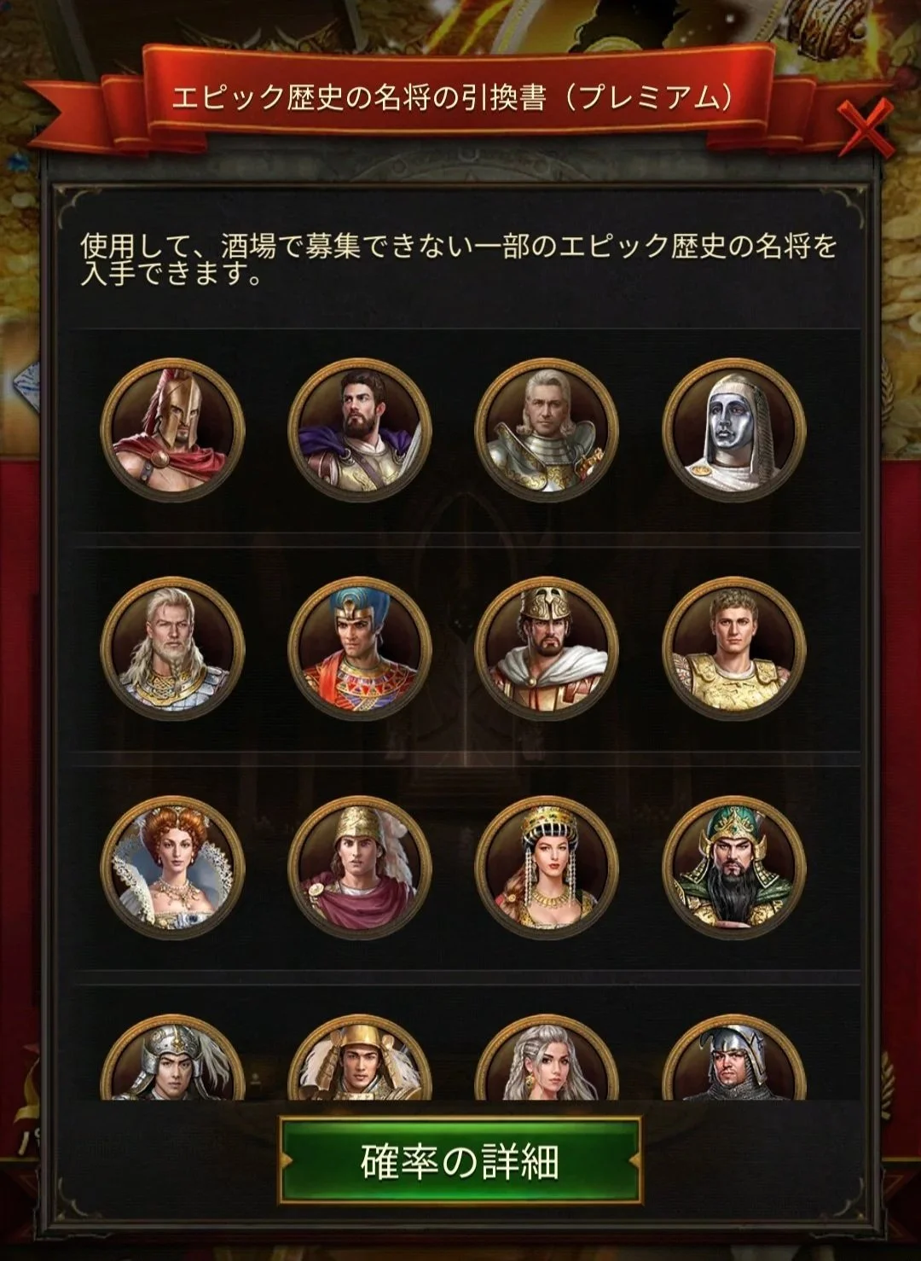Select the gray-bearded elder general portrait
This screenshot has height=1261, width=921.
(173, 648)
